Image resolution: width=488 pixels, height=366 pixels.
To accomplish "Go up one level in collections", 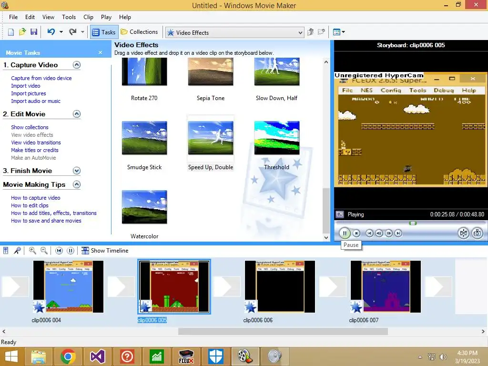I will coord(310,32).
